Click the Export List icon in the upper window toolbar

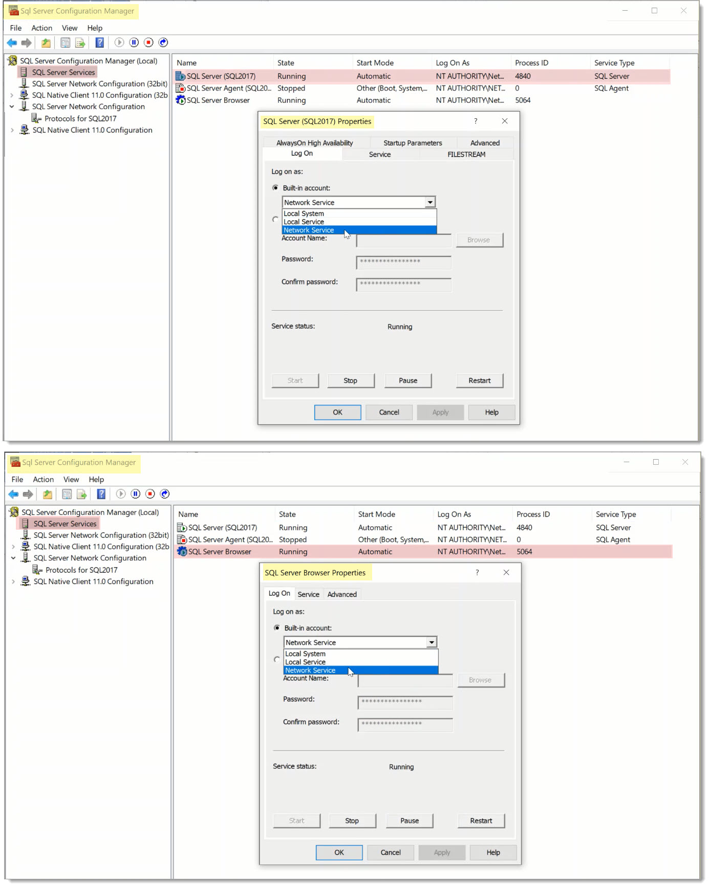pos(80,42)
